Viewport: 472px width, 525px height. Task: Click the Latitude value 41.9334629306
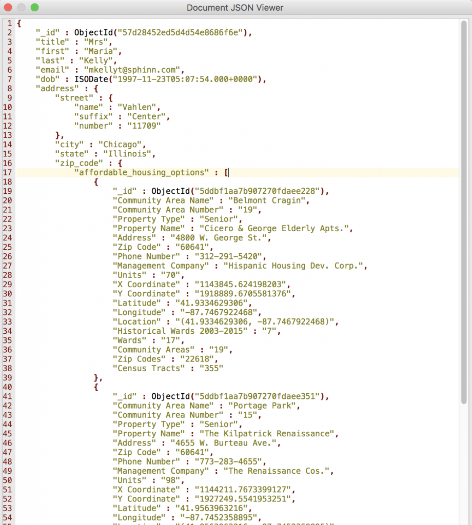coord(213,302)
